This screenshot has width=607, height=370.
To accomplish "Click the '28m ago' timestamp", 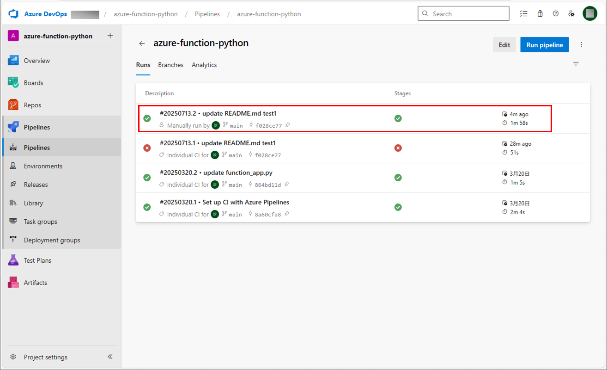I will [520, 144].
